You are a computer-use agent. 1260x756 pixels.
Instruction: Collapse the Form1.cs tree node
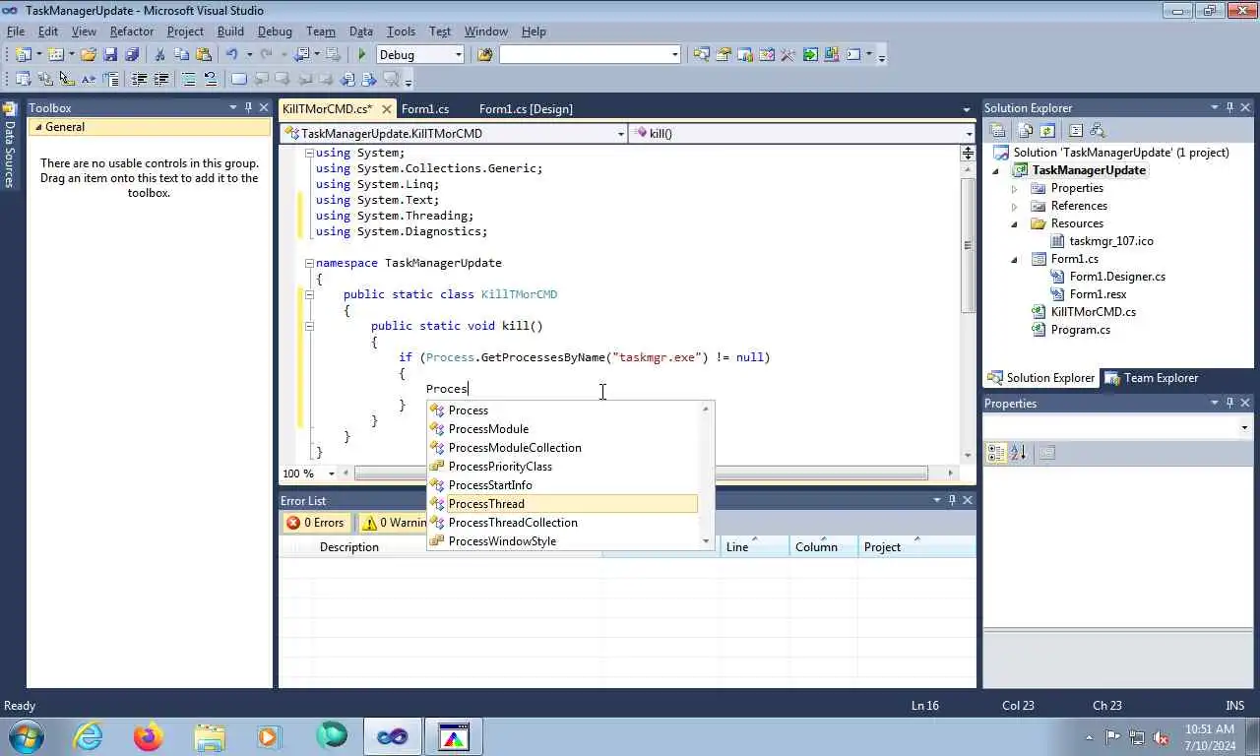pos(1015,259)
